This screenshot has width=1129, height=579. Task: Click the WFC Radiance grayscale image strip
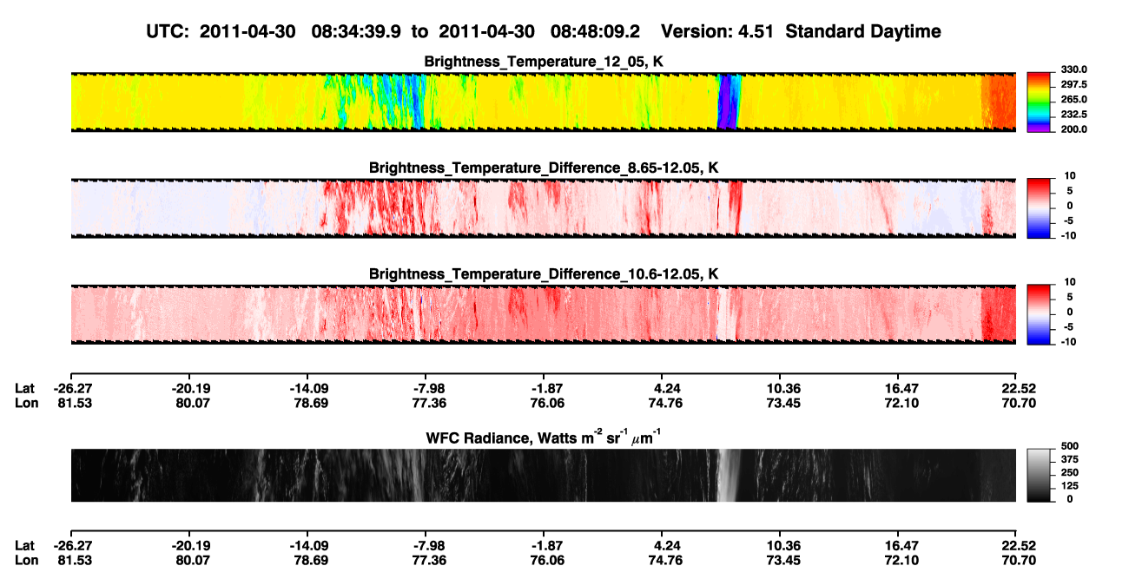543,476
